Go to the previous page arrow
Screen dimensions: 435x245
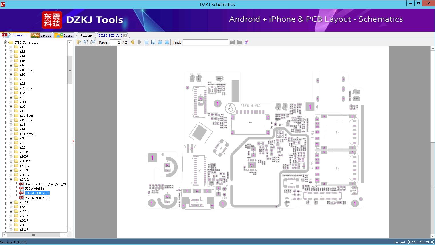tap(132, 42)
